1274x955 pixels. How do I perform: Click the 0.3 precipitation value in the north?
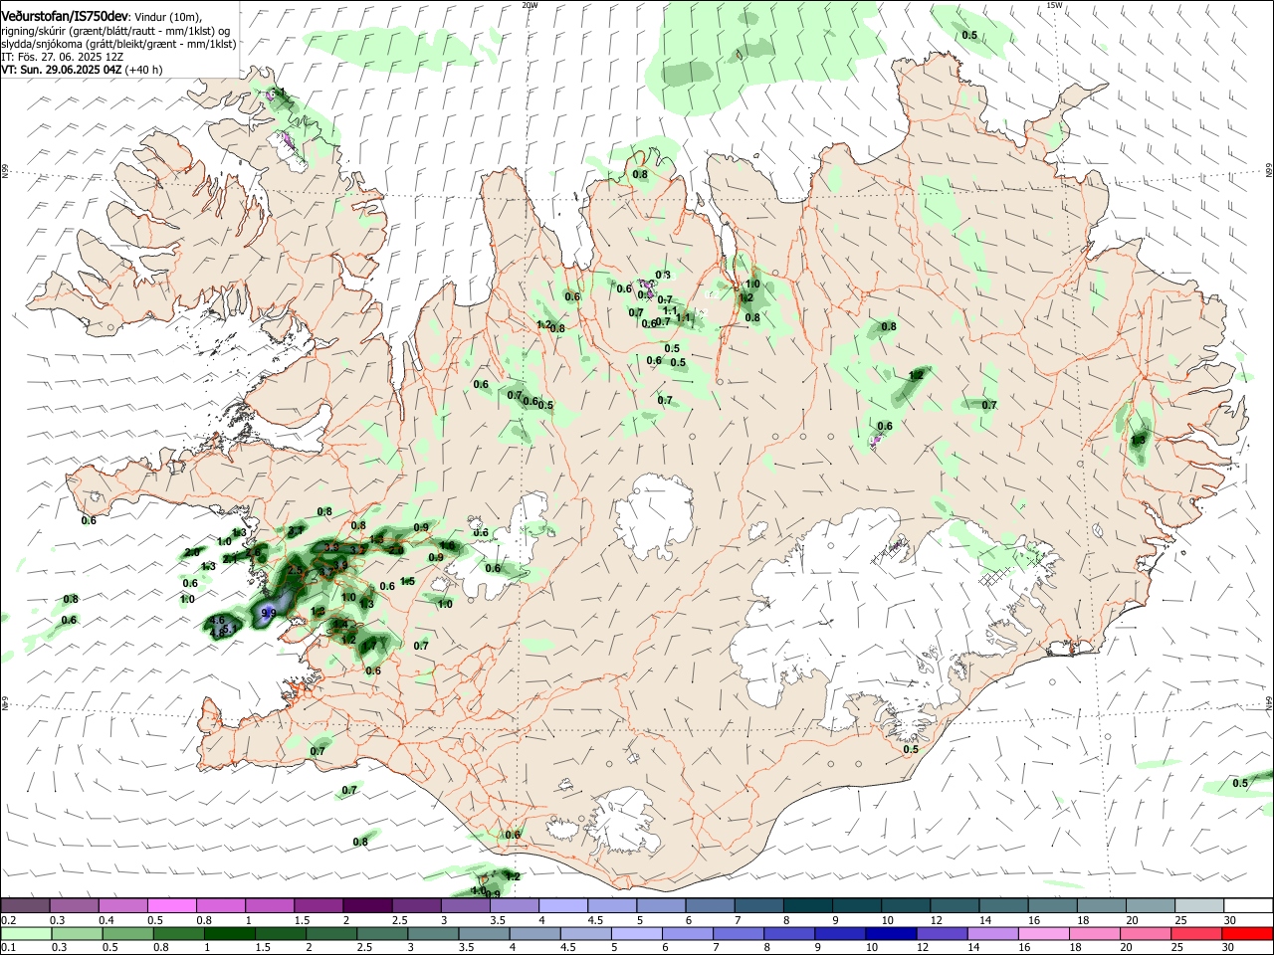pyautogui.click(x=663, y=276)
